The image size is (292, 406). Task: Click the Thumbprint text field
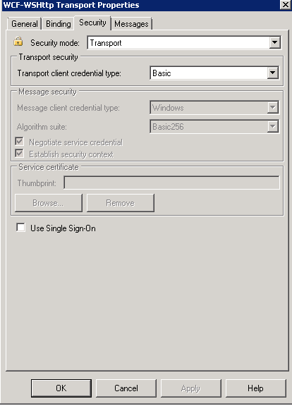coord(172,183)
